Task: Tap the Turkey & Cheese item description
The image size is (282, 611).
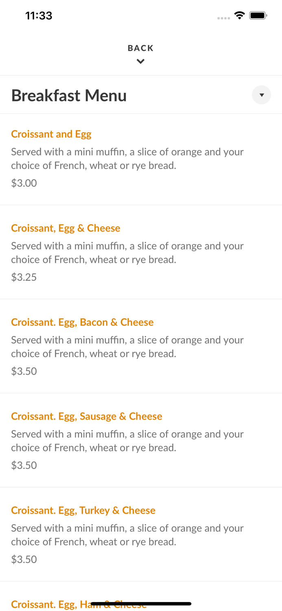Action: (127, 535)
